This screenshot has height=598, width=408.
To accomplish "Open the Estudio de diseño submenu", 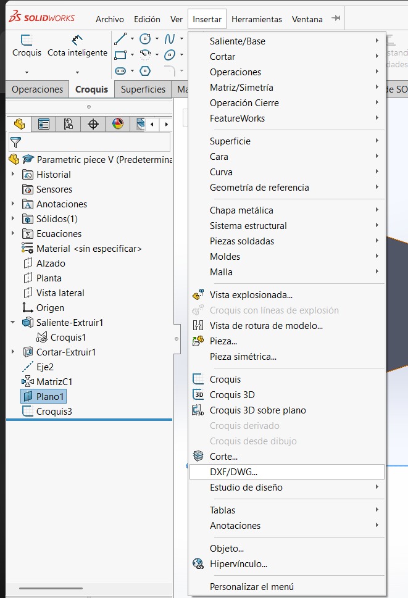I will (x=287, y=487).
